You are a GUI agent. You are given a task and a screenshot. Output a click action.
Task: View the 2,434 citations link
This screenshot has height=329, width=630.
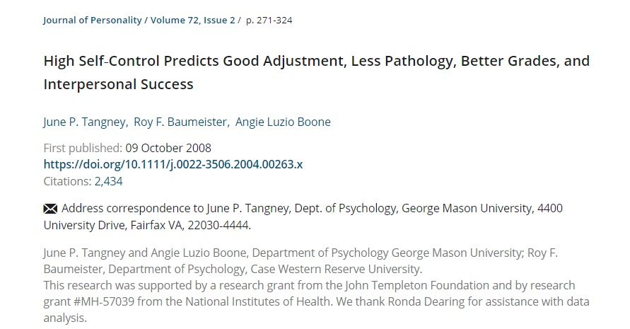[x=108, y=181]
